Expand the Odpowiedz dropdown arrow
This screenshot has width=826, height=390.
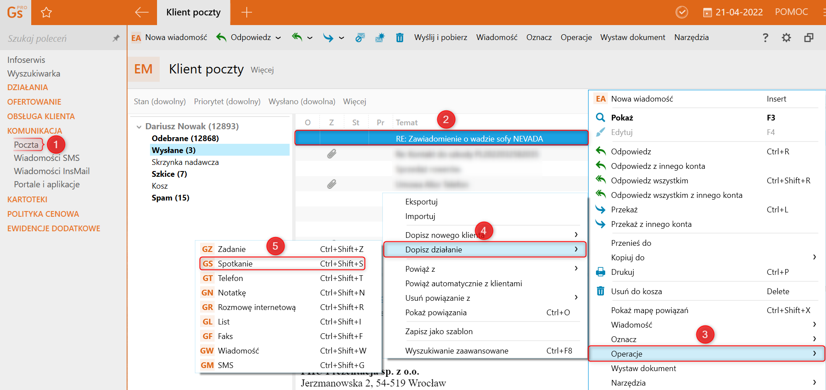click(278, 38)
